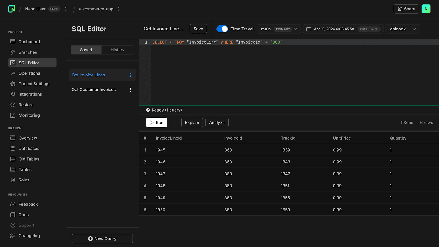Image resolution: width=439 pixels, height=247 pixels.
Task: Open the Get Customer Invoices saved query
Action: point(94,90)
